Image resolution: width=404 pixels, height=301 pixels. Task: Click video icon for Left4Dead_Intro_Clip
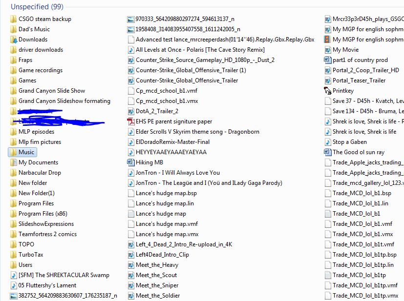point(131,255)
